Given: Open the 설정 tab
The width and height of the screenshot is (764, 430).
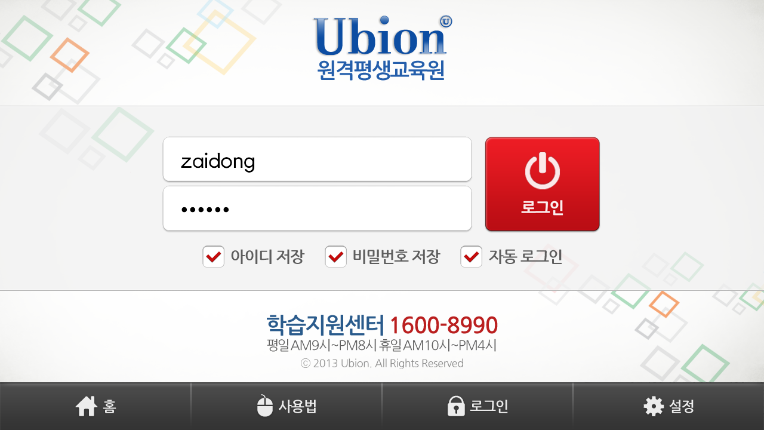Looking at the screenshot, I should 668,407.
